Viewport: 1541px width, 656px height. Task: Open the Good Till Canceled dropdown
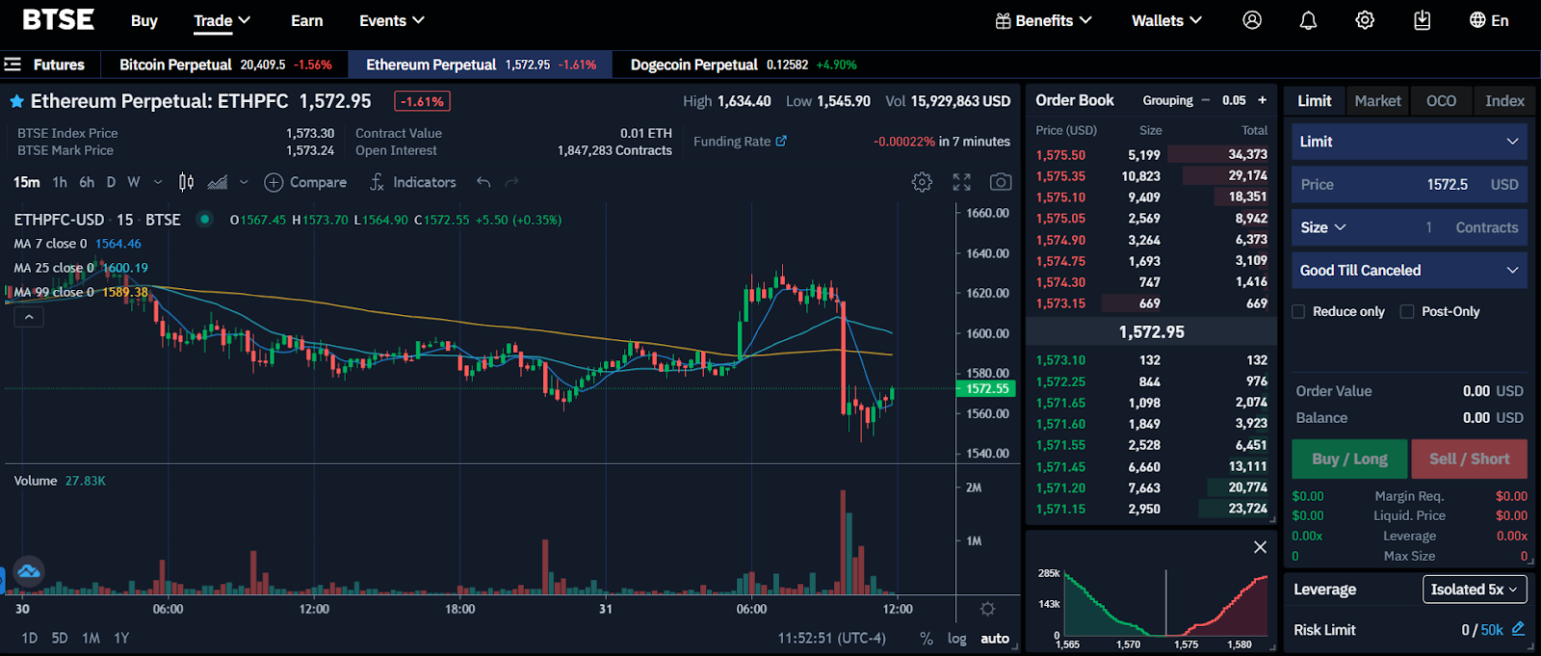pyautogui.click(x=1408, y=271)
